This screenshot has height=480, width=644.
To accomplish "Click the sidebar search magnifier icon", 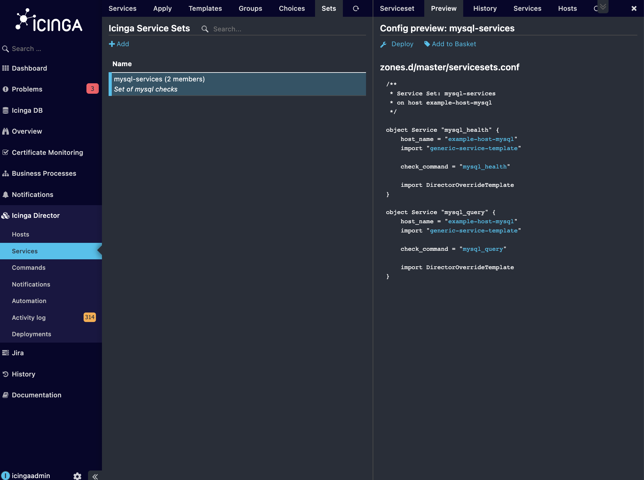I will (x=5, y=49).
